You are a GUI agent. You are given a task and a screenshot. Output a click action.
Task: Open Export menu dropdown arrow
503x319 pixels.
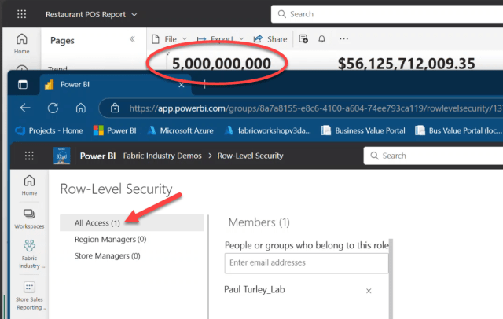(x=241, y=39)
